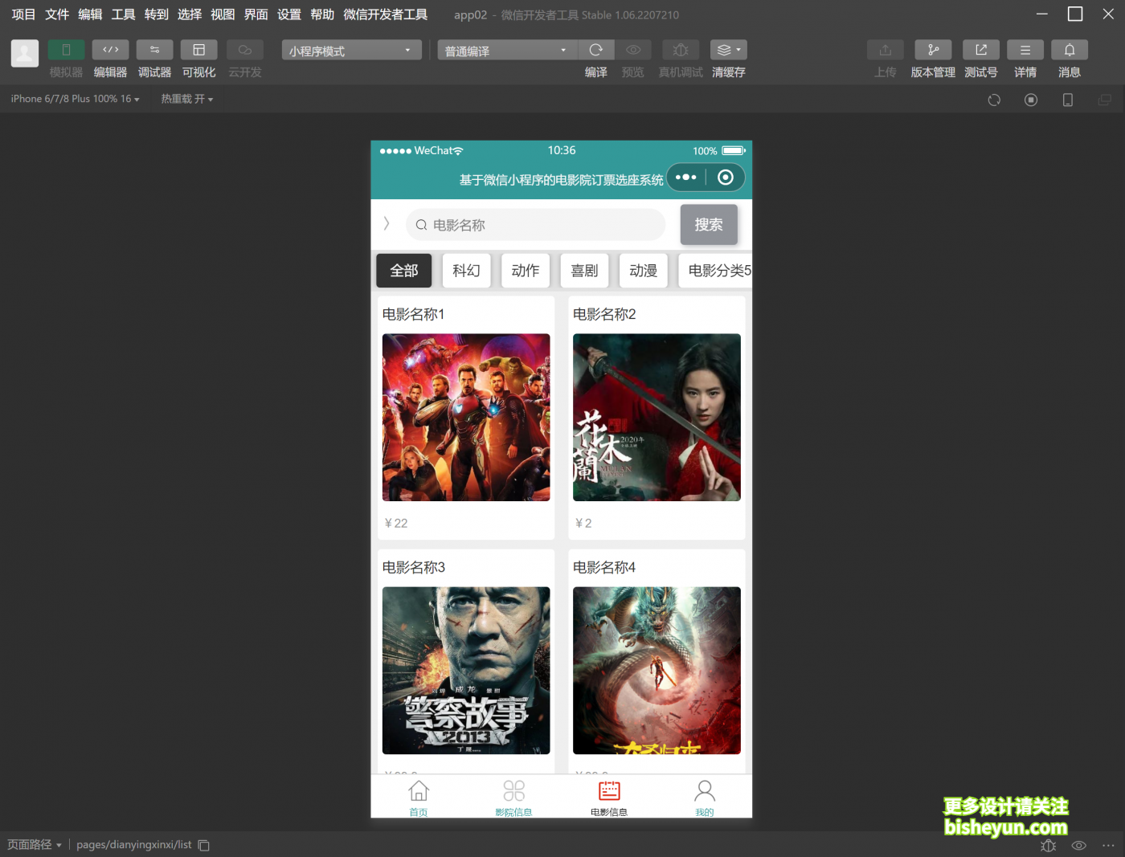Select the 喜剧 category tab

[584, 271]
